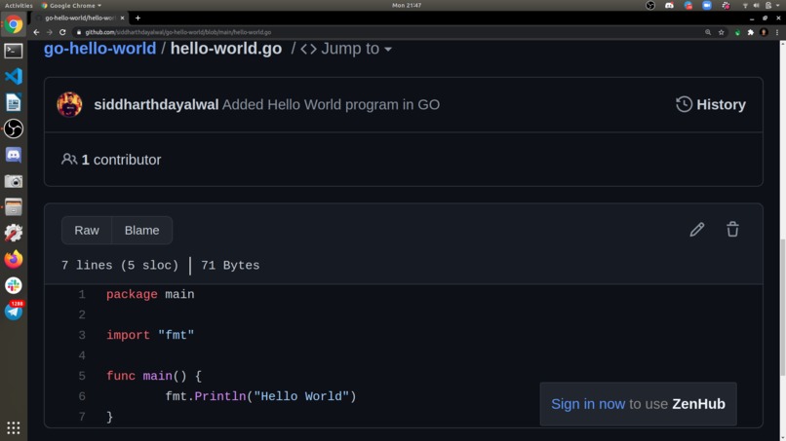Image resolution: width=786 pixels, height=441 pixels.
Task: Click the Chrome icon in the dock
Action: pyautogui.click(x=14, y=24)
